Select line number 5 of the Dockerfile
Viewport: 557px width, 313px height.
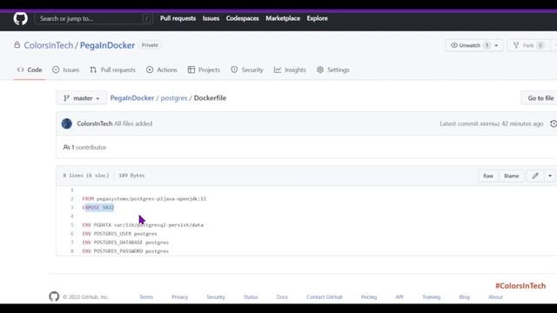click(x=71, y=225)
